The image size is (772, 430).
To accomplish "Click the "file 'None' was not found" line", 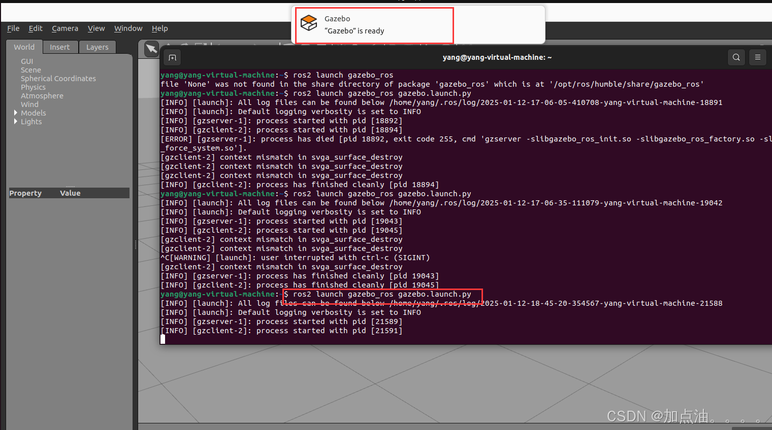I will click(x=432, y=84).
